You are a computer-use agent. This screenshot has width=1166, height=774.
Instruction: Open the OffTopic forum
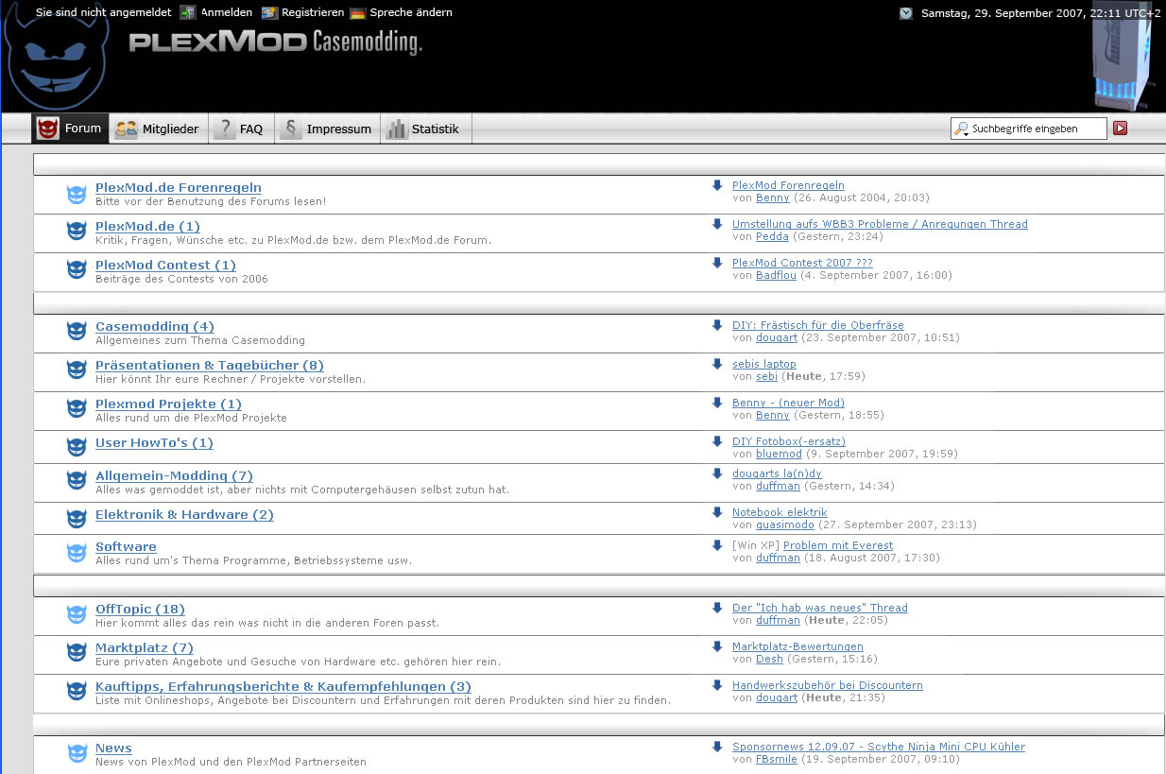[140, 610]
